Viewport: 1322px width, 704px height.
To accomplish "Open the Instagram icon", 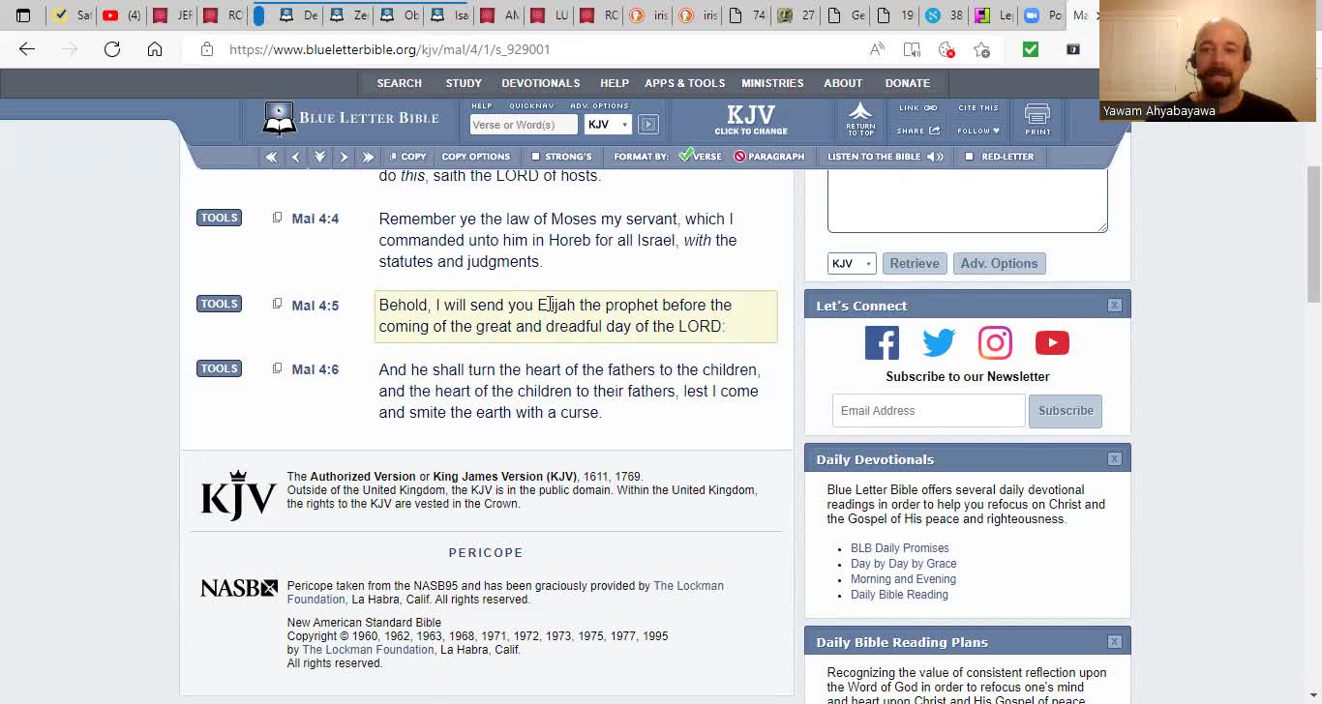I will [x=995, y=343].
